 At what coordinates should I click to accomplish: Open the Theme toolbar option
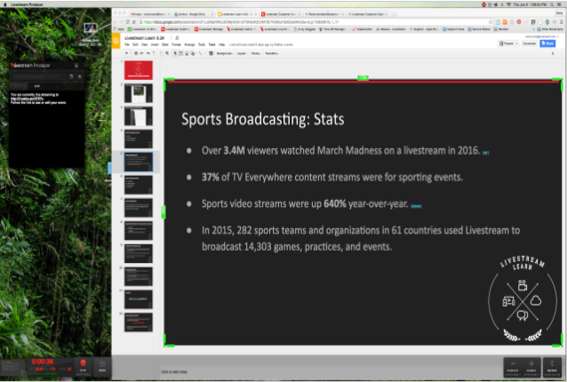coord(256,53)
